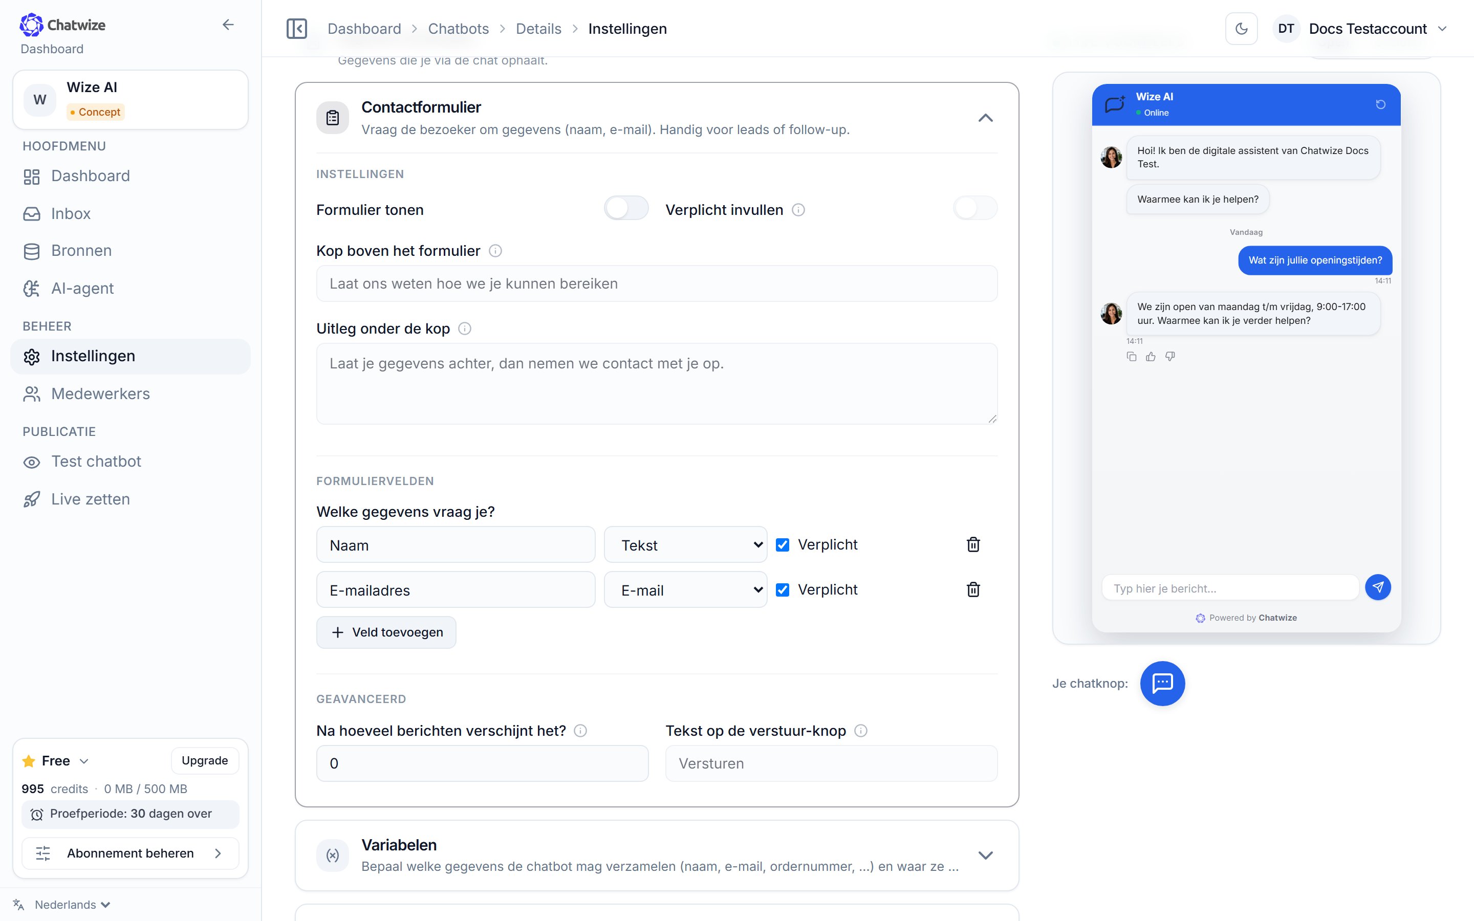Show the verstuur-knop text info icon

[861, 731]
